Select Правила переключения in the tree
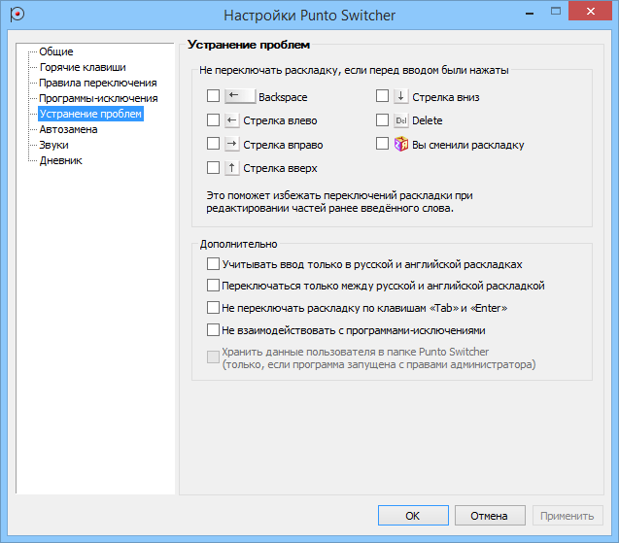Viewport: 619px width, 543px height. pyautogui.click(x=98, y=83)
